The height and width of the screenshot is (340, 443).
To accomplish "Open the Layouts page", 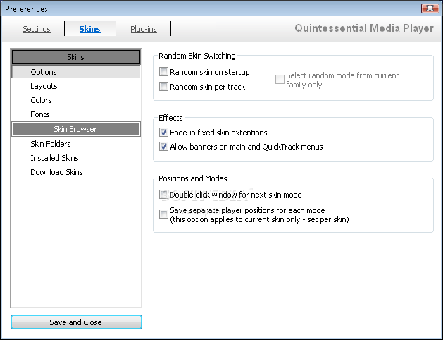I will [76, 86].
